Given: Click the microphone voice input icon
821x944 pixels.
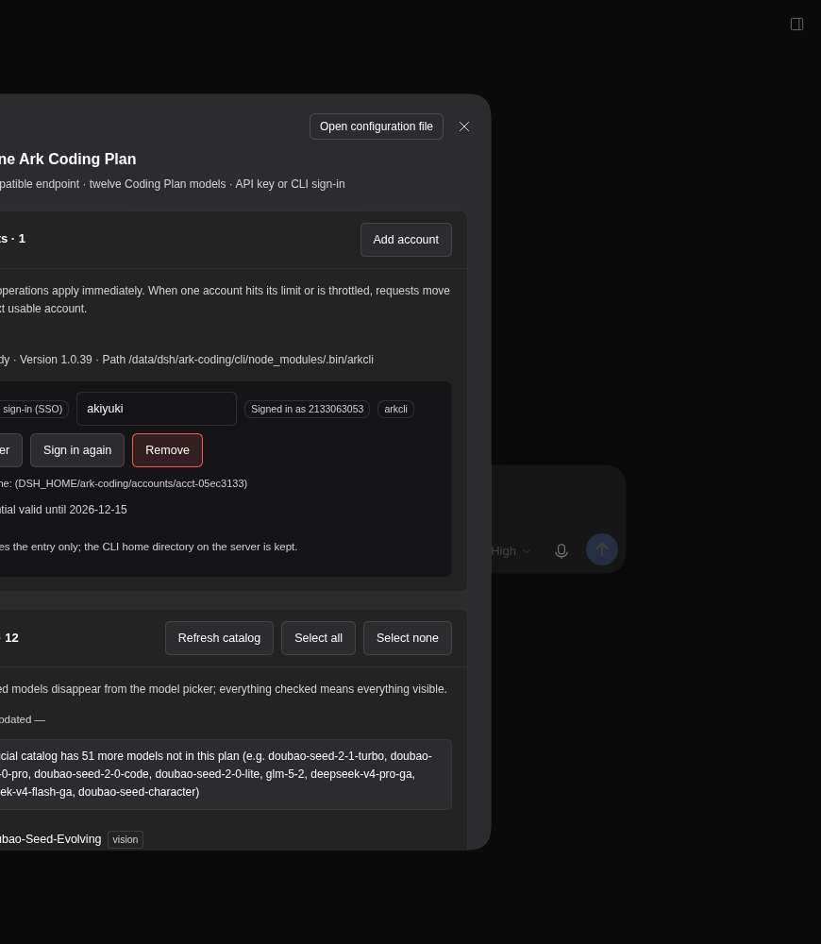Looking at the screenshot, I should tap(561, 550).
